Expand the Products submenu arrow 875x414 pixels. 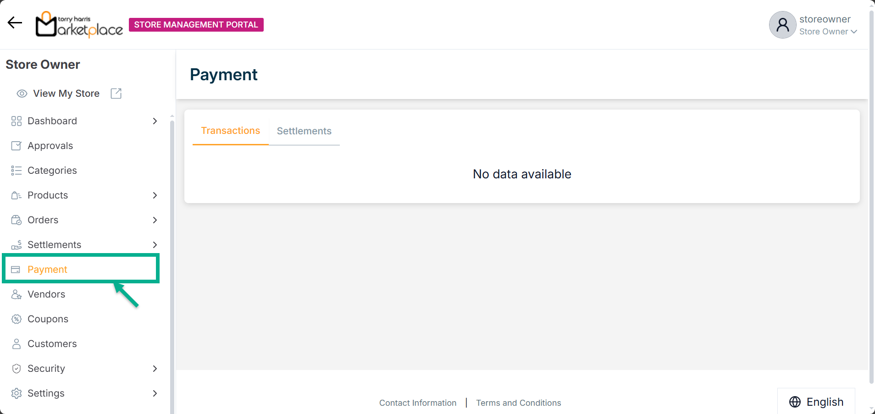155,195
